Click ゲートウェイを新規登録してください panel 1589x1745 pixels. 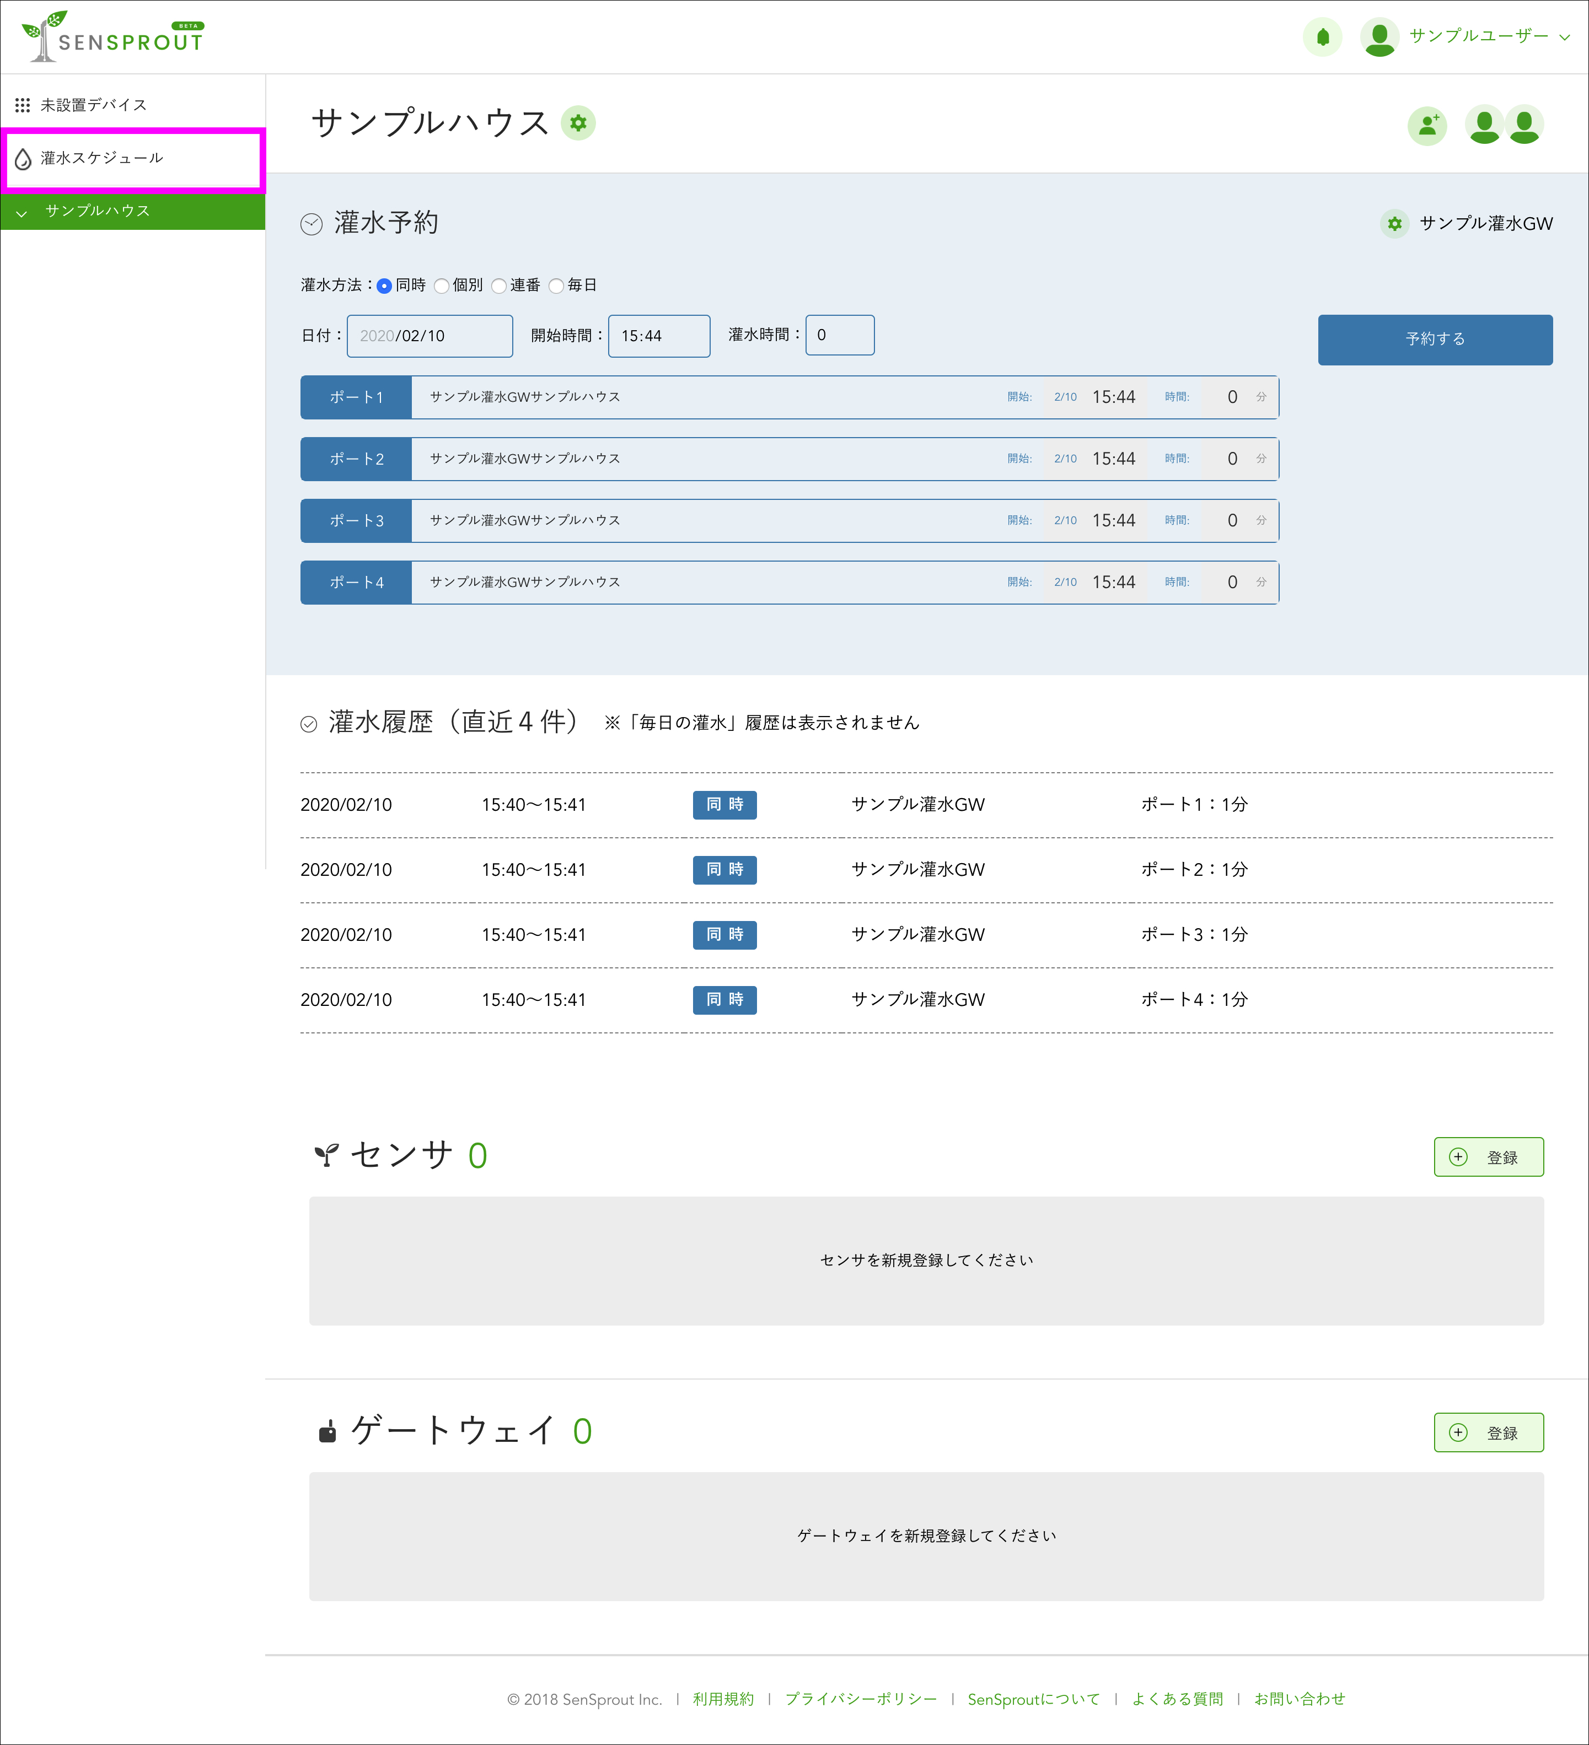click(927, 1536)
